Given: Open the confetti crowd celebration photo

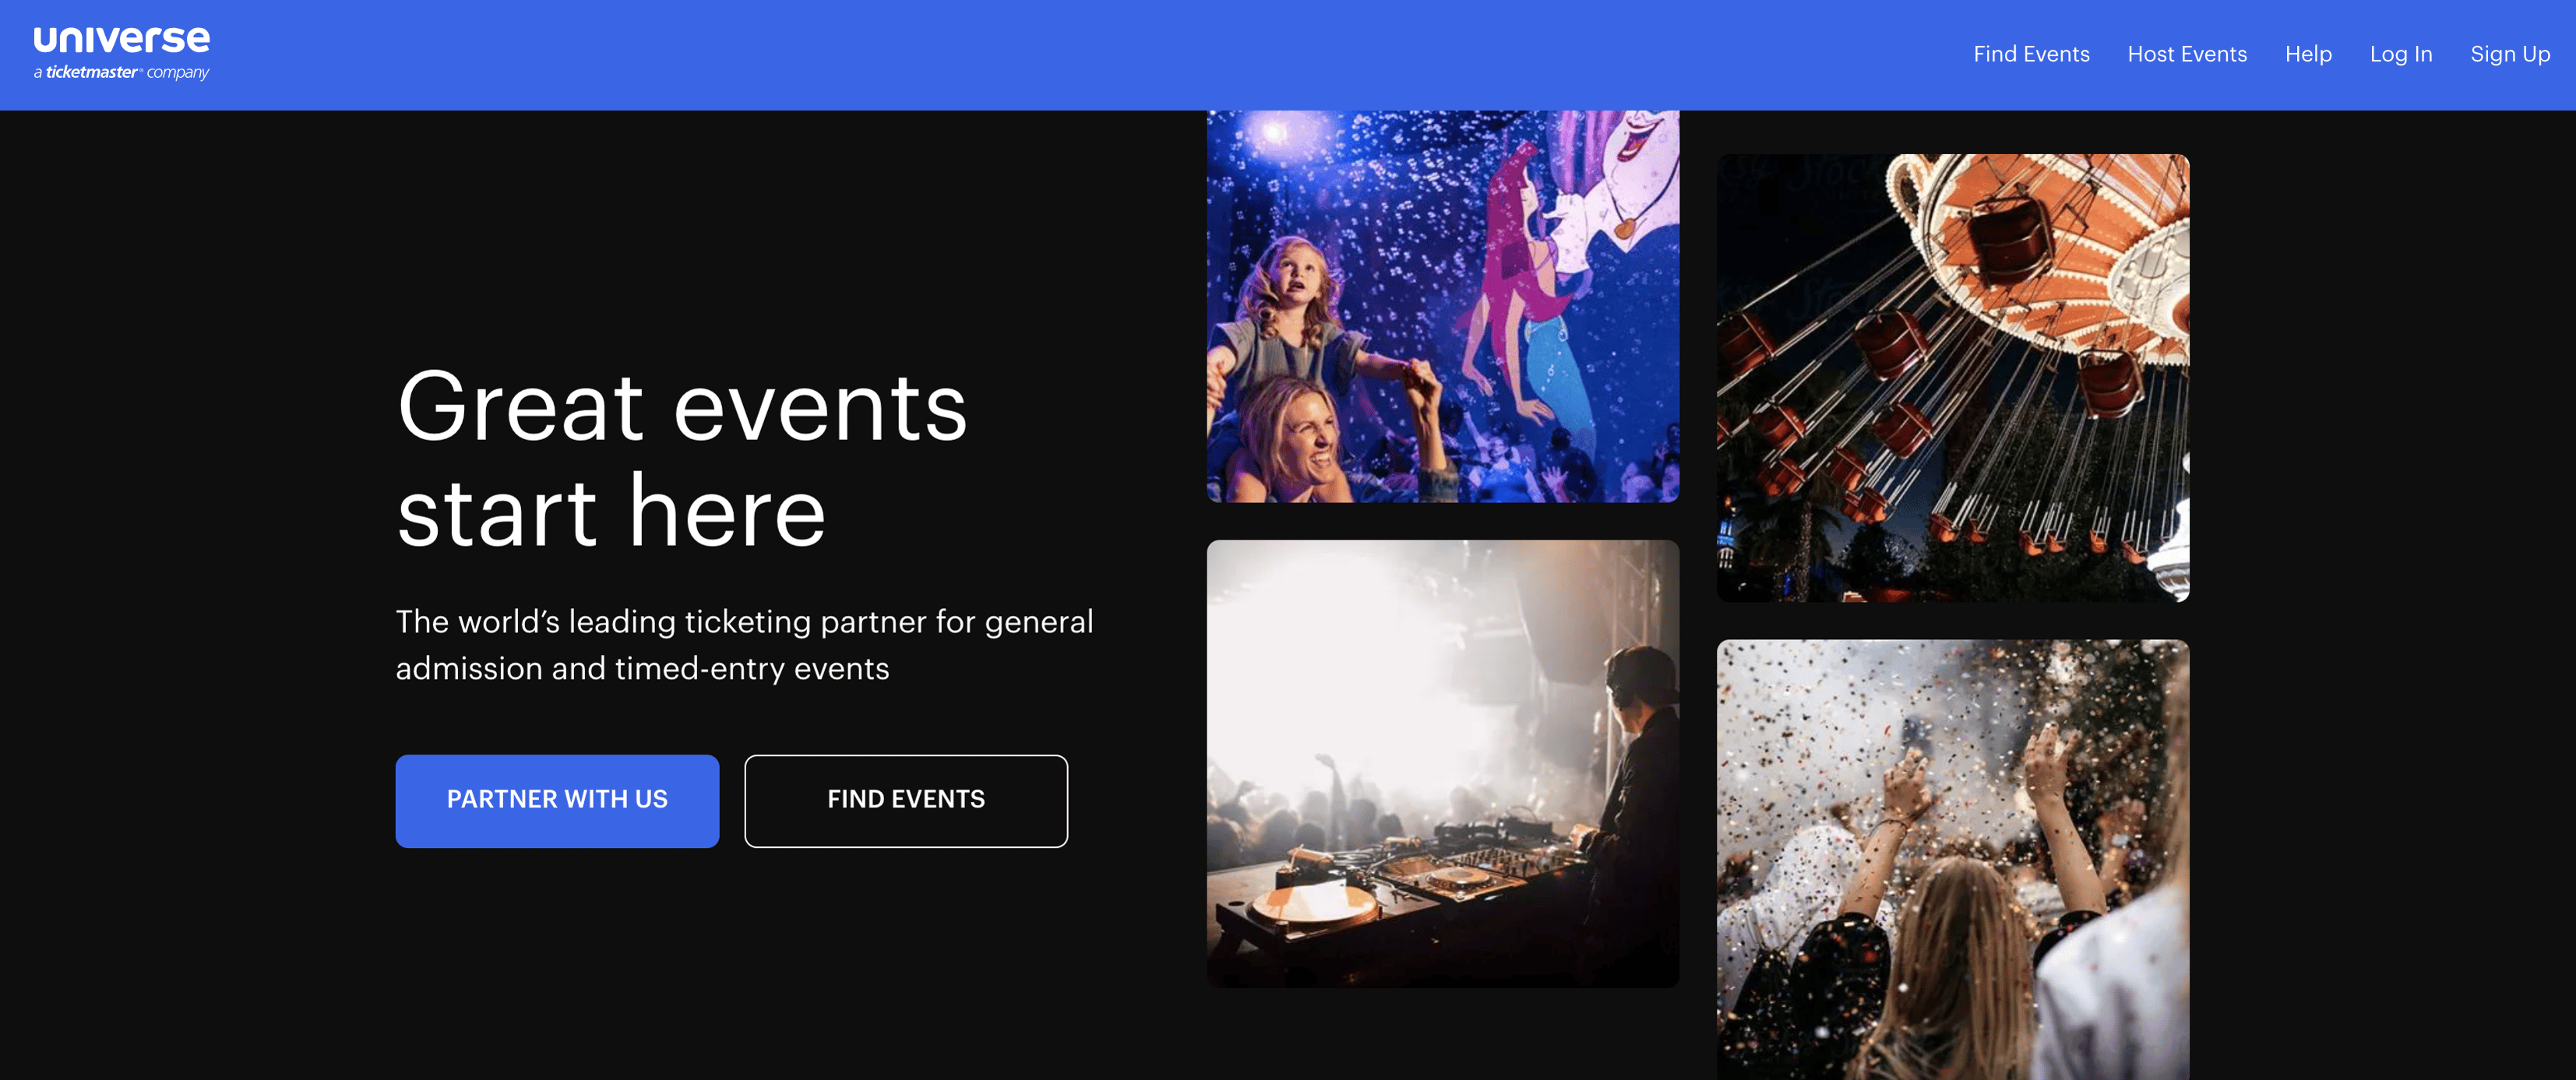Looking at the screenshot, I should point(1953,859).
